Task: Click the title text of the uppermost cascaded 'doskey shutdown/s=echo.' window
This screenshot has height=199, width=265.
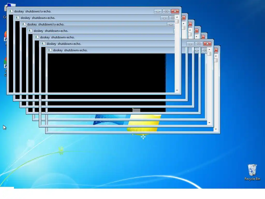Action: click(33, 11)
